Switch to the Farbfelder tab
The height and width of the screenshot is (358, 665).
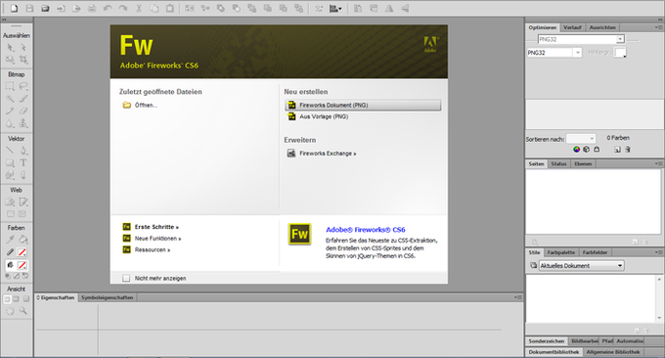(595, 252)
